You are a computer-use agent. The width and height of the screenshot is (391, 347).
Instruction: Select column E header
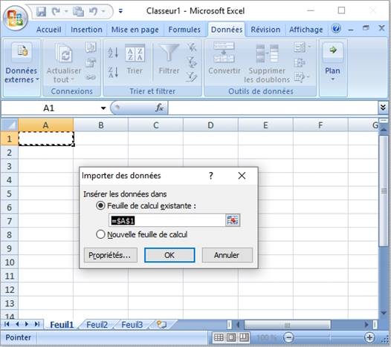point(265,125)
